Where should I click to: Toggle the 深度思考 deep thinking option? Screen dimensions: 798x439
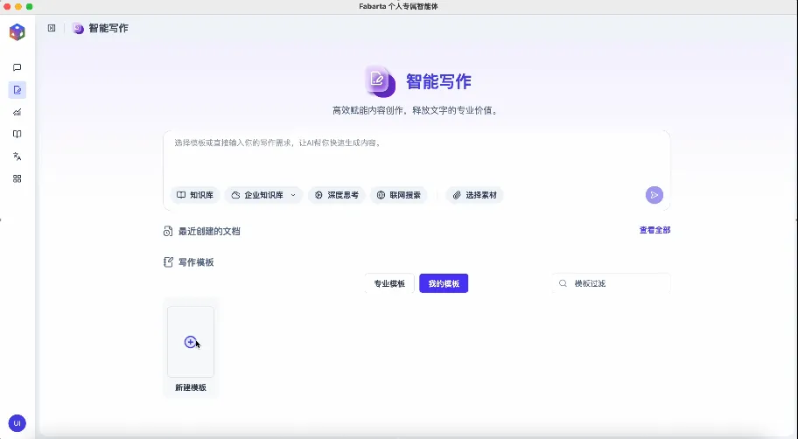tap(336, 195)
